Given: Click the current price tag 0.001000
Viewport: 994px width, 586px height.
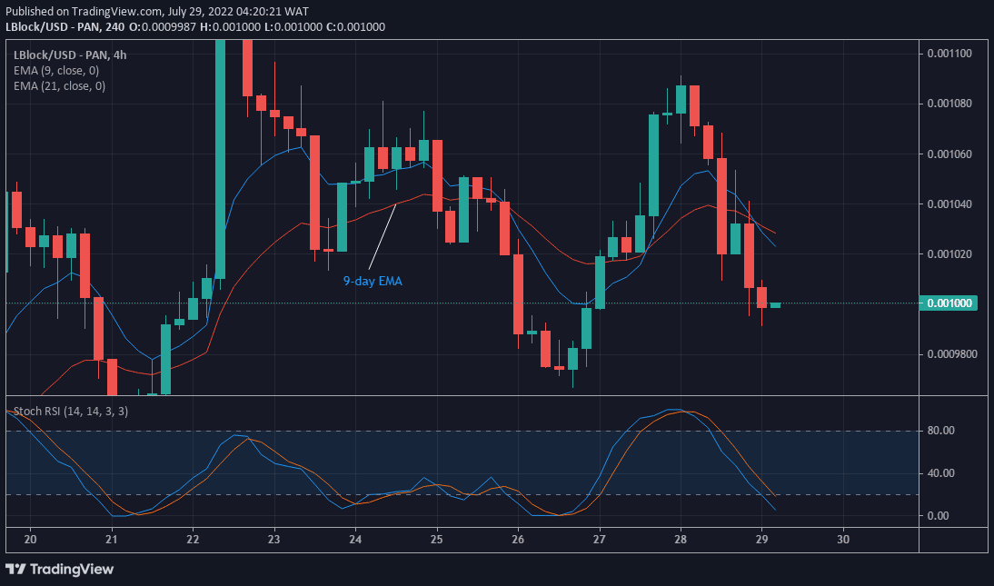Looking at the screenshot, I should click(x=949, y=303).
